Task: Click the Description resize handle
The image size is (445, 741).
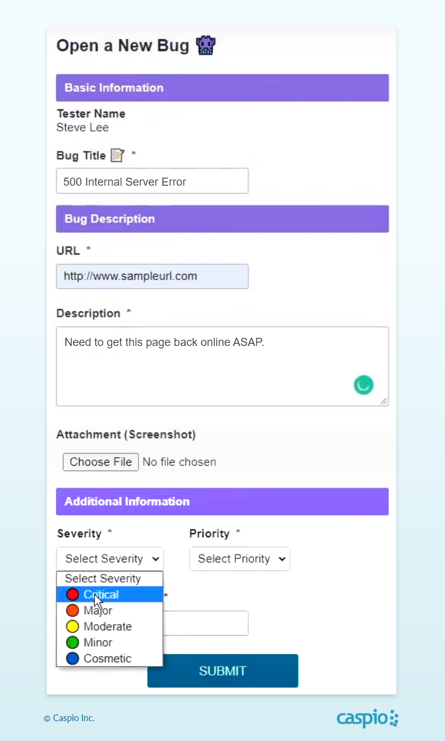Action: 384,402
